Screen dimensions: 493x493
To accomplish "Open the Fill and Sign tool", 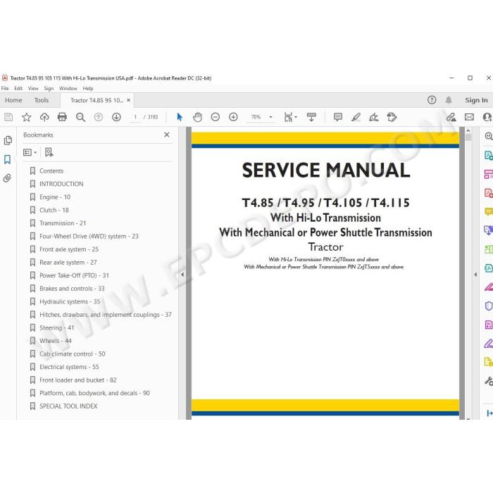I will 374,118.
